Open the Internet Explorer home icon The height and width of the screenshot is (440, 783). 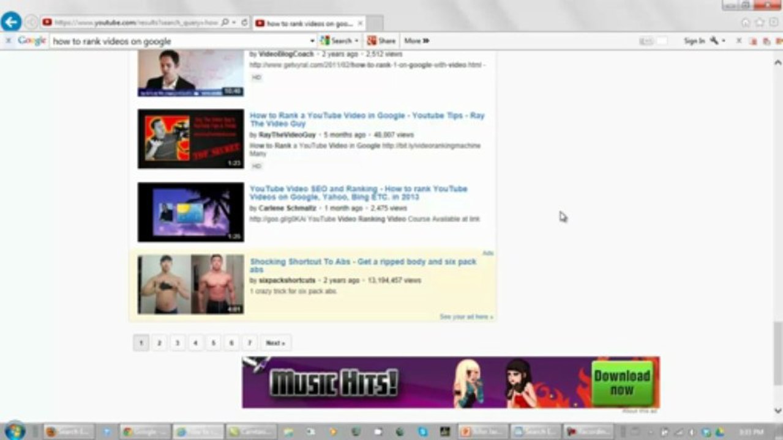coord(746,23)
